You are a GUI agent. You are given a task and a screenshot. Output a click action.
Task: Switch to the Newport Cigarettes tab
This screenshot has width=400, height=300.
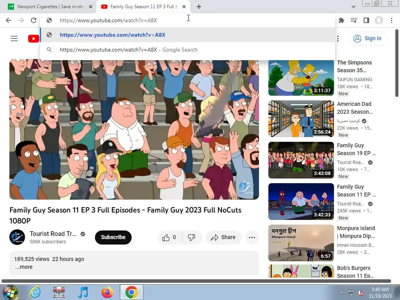point(50,7)
